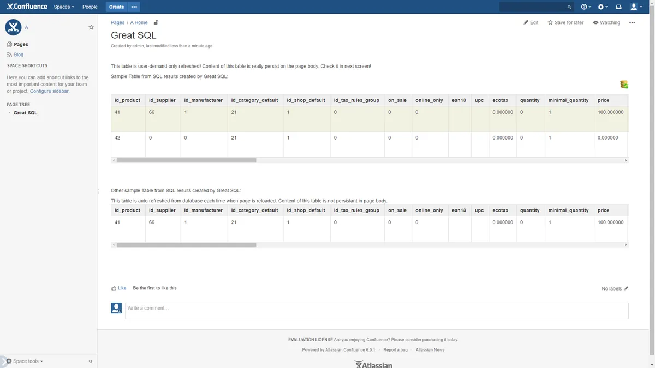Open Space tools dropdown

coord(25,361)
